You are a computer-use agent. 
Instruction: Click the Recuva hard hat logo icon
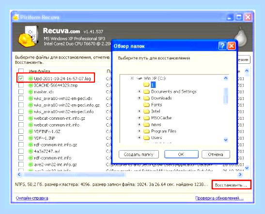pos(28,36)
